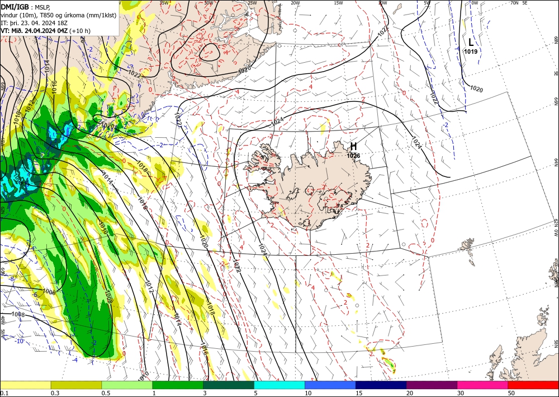Select the purple 20–30 mm legend band
Viewport: 559px width, 397px height.
432,385
